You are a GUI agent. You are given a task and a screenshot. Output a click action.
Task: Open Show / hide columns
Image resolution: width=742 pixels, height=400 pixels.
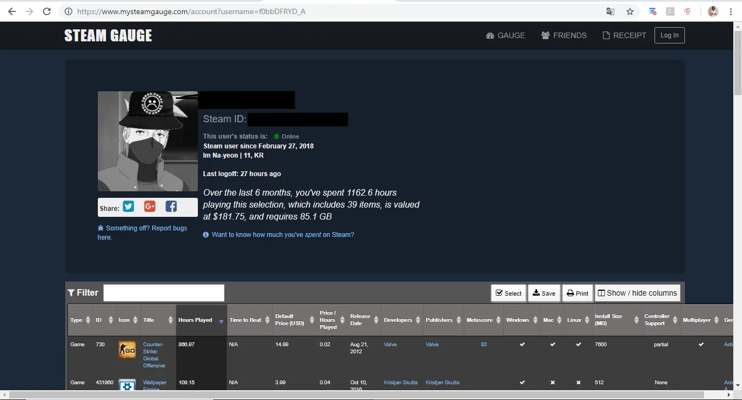(637, 293)
